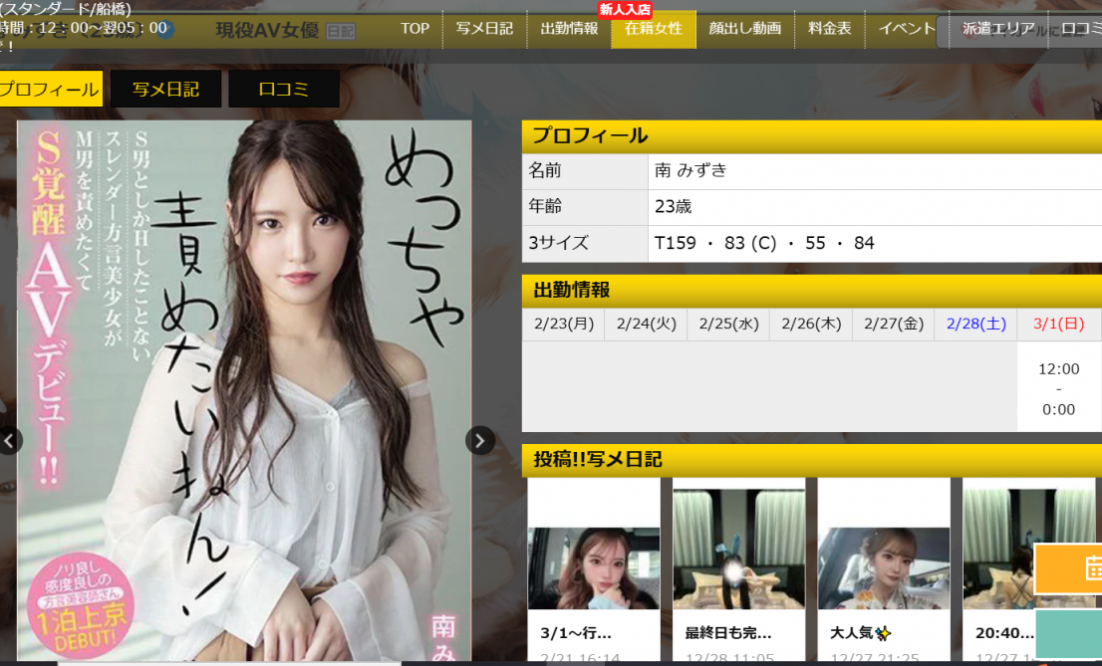Switch to the black 写メ日記 tab
The image size is (1102, 666).
pos(165,90)
